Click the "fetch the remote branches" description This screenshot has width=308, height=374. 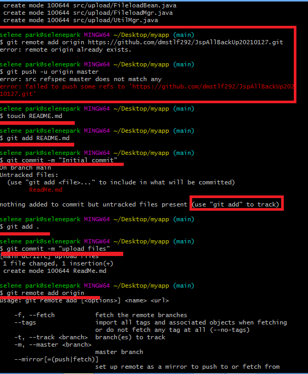point(141,315)
